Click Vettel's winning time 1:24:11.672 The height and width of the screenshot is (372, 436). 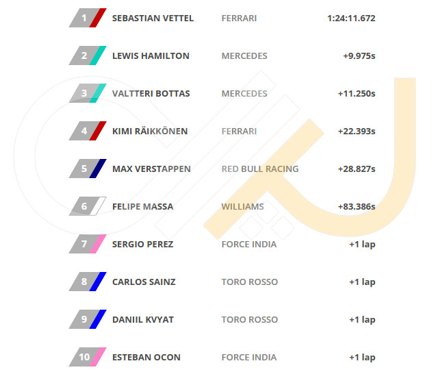coord(351,18)
